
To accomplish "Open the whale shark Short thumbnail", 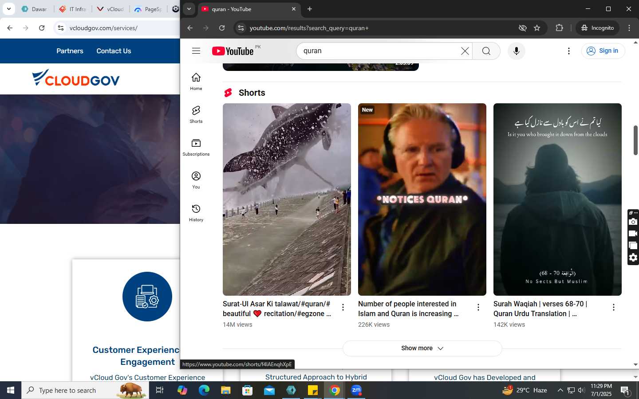I will [287, 199].
